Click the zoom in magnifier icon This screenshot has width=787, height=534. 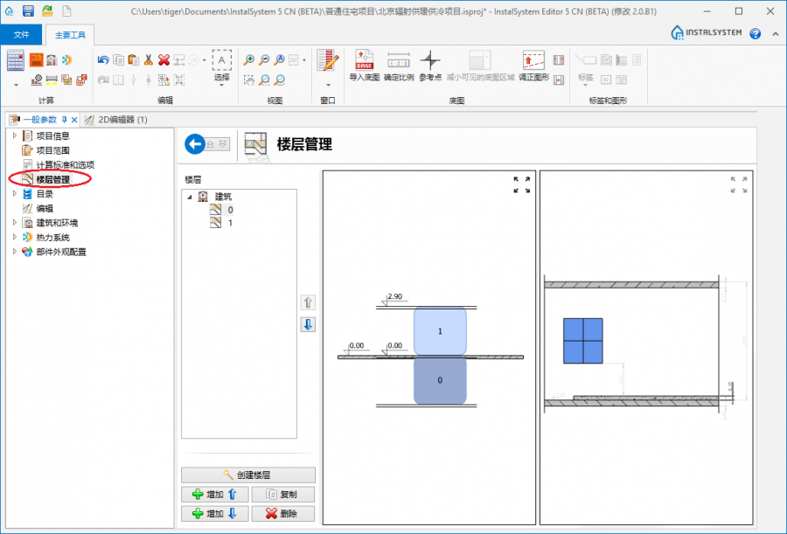click(x=248, y=60)
